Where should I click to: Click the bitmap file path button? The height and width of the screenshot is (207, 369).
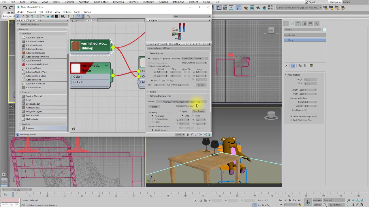click(x=181, y=102)
